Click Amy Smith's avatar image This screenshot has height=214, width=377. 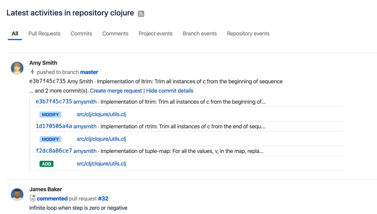17,68
